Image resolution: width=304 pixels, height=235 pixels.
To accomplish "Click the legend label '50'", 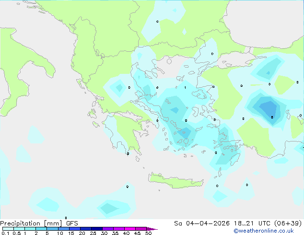I will [148, 233].
